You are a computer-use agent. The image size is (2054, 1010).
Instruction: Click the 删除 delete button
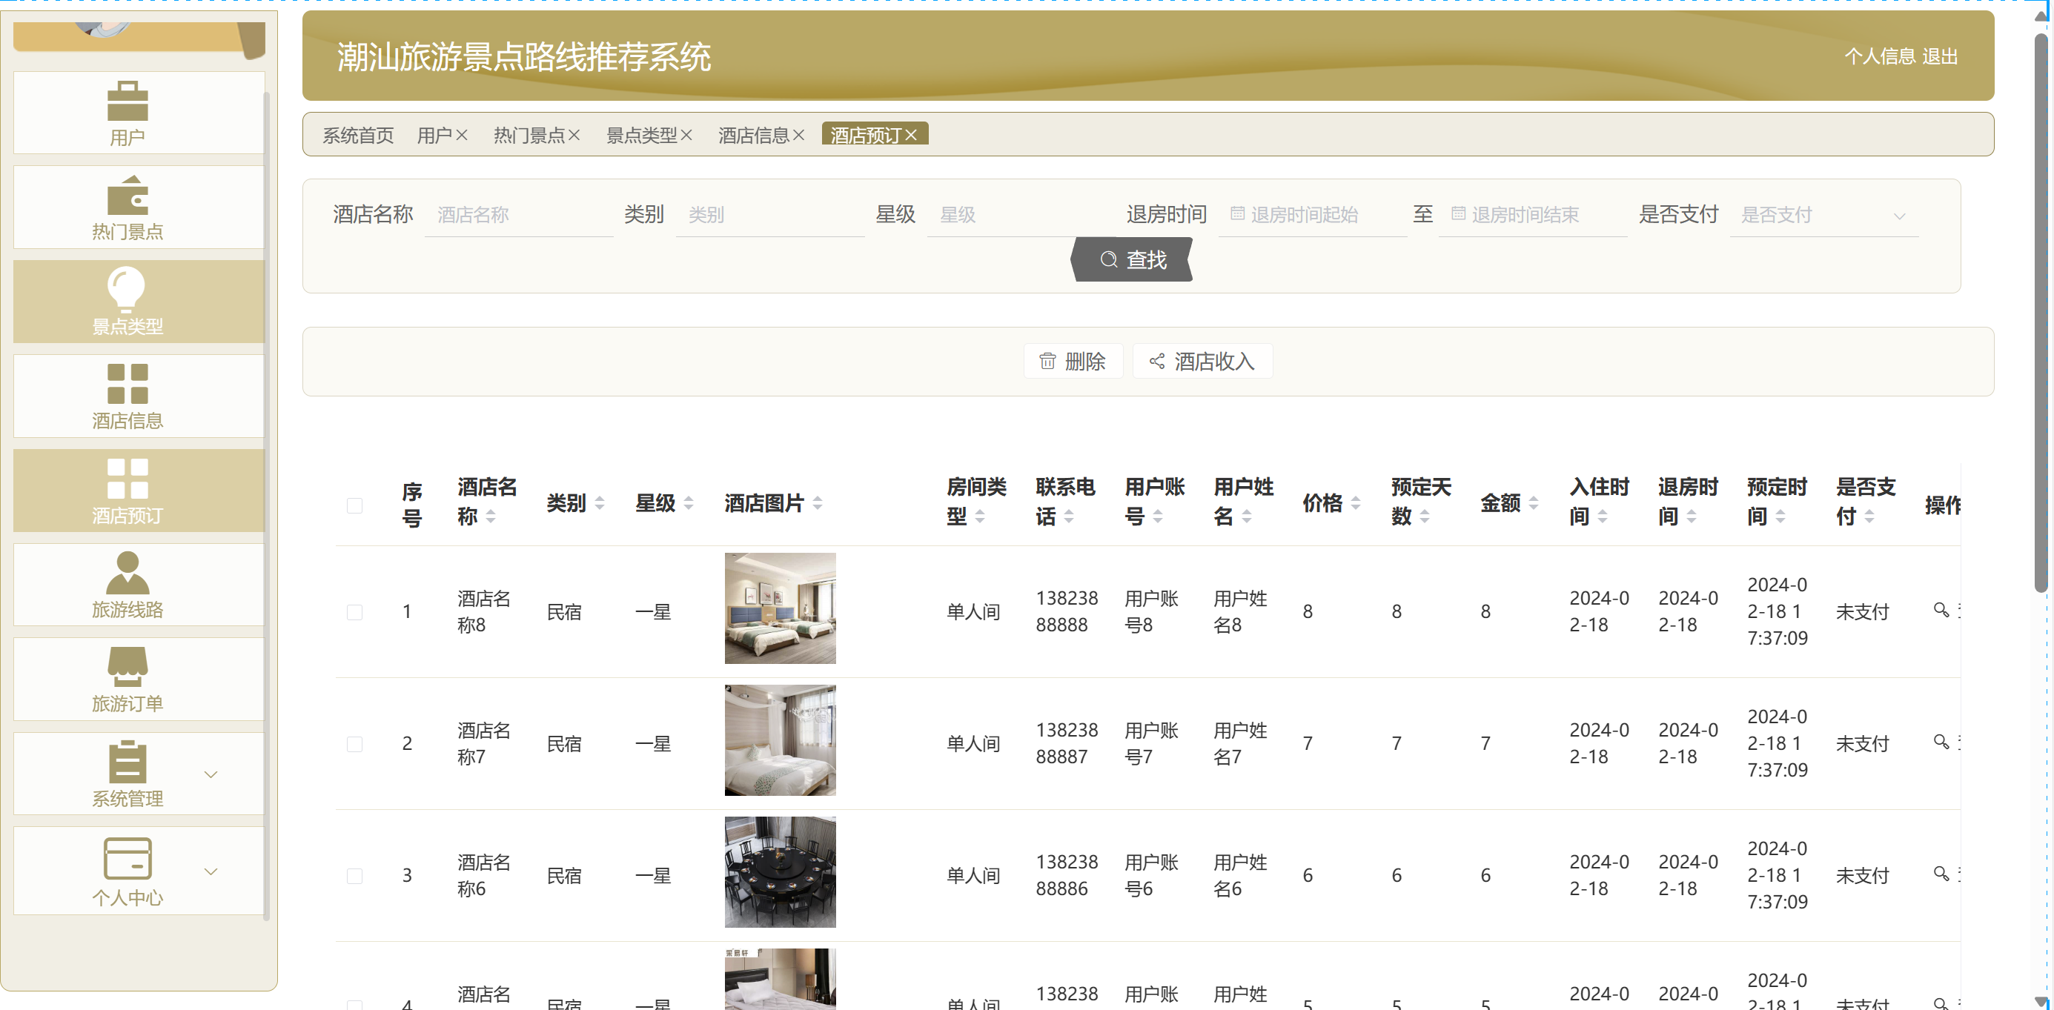[x=1073, y=361]
